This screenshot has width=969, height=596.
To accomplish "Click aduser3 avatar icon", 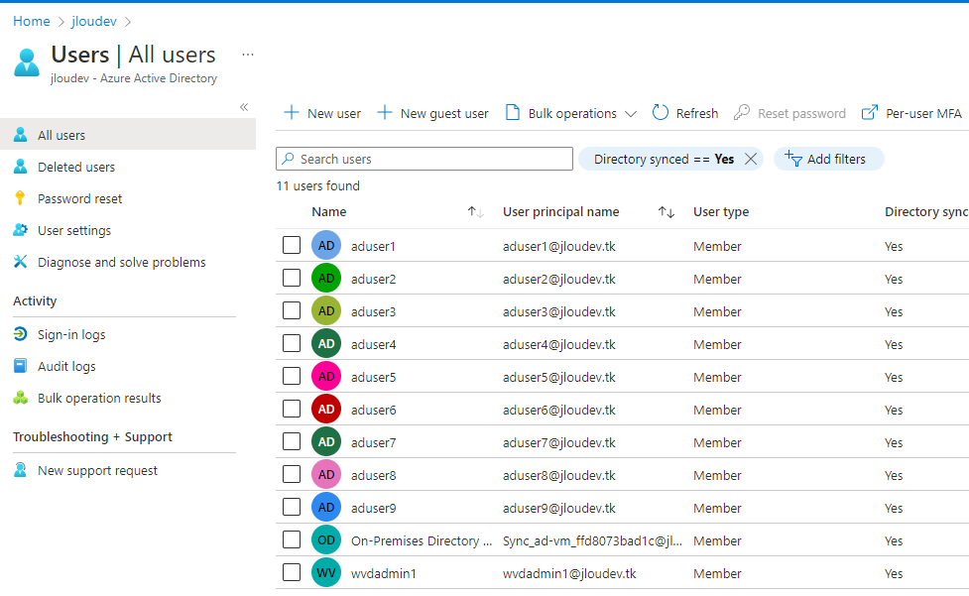I will point(326,310).
